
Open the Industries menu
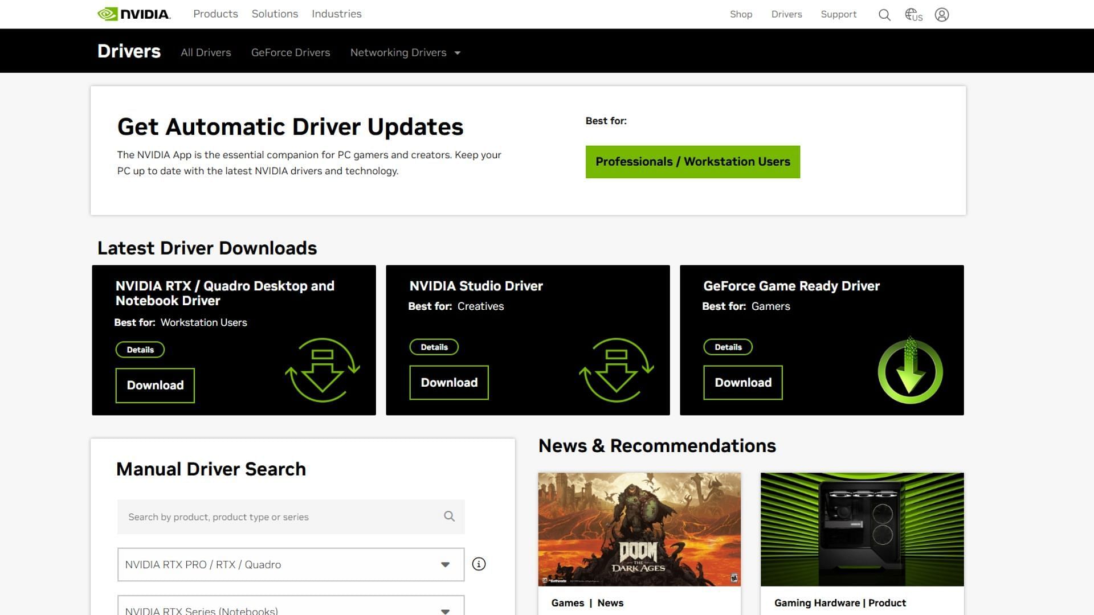tap(336, 14)
